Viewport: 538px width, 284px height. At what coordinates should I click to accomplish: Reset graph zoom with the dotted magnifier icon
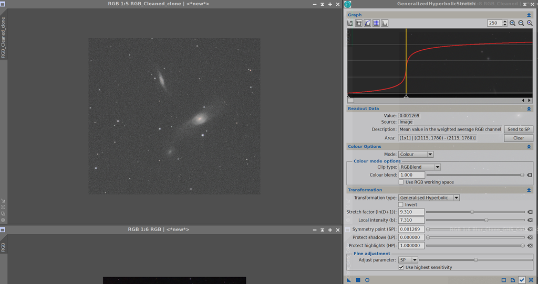point(530,23)
